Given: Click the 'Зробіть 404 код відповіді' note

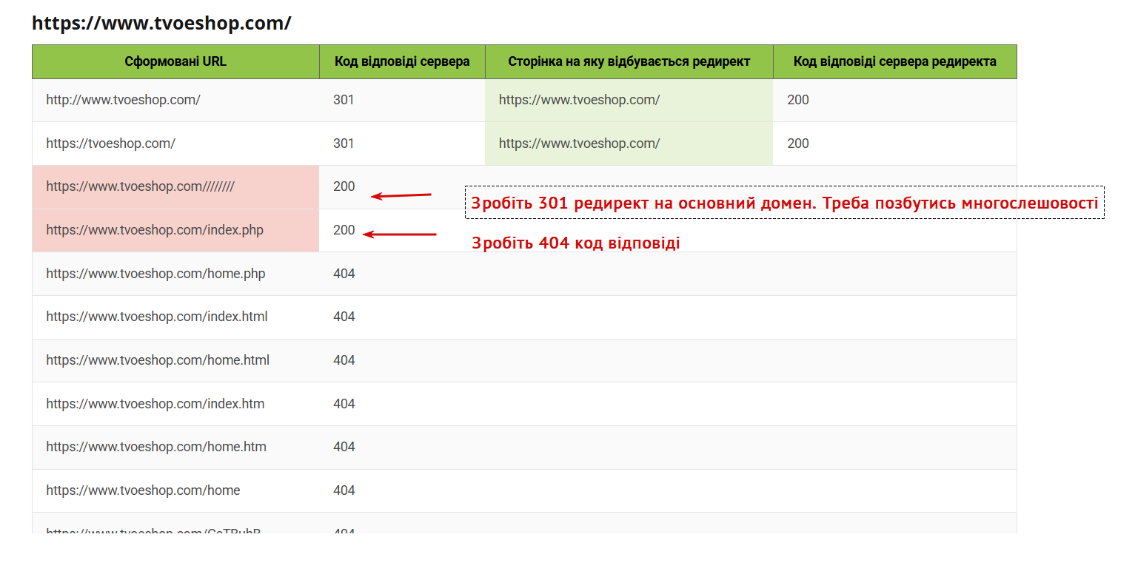Looking at the screenshot, I should [576, 243].
